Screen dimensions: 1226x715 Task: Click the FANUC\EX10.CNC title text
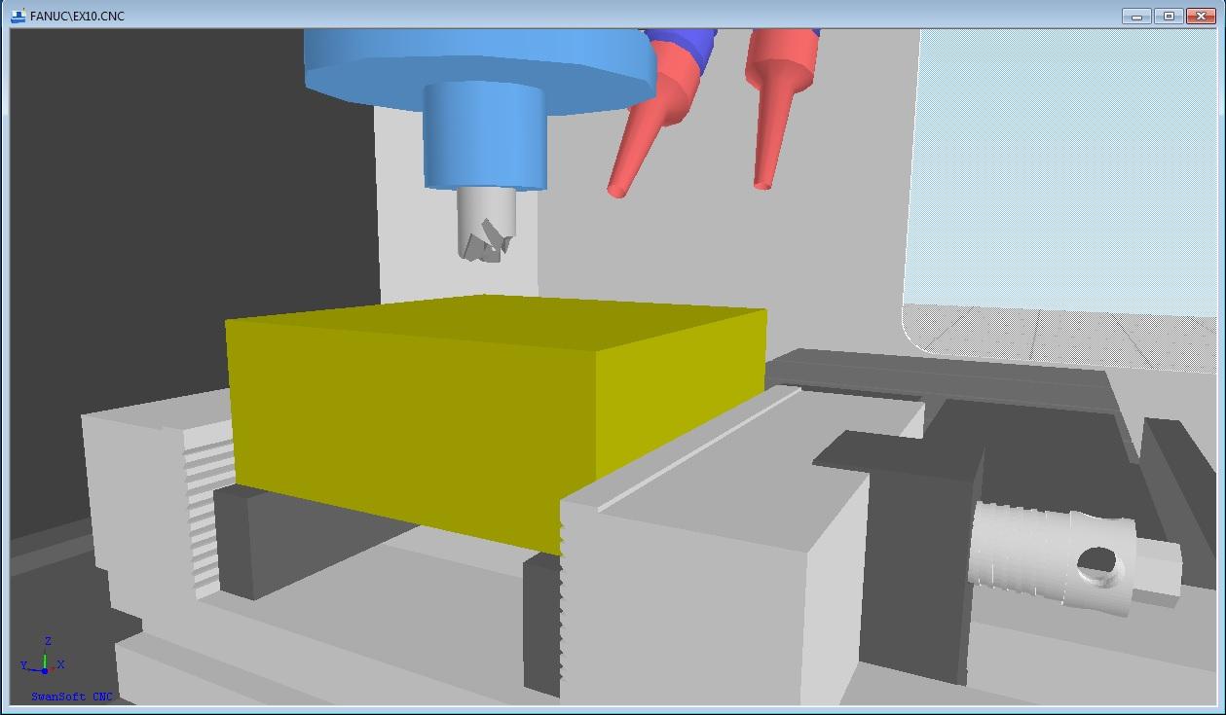[77, 16]
